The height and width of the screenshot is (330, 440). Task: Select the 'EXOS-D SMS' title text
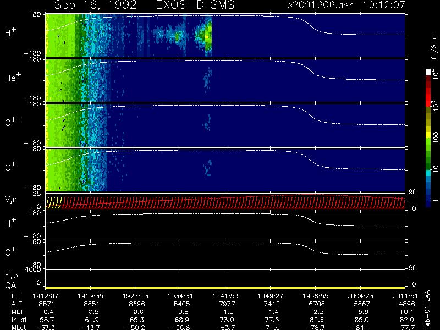195,5
